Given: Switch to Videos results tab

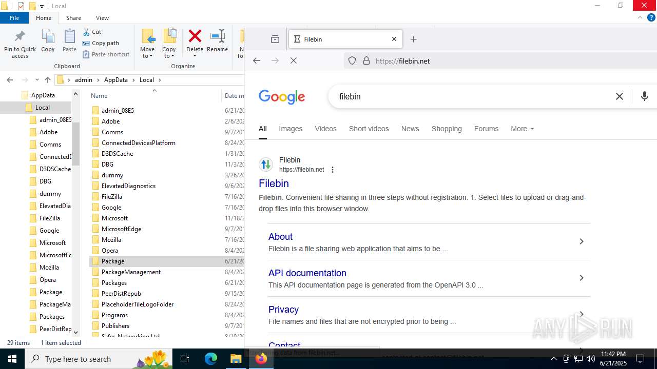Looking at the screenshot, I should click(325, 129).
